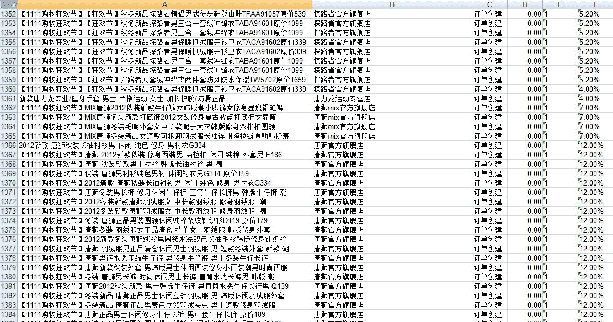Click row 1383 冬装新品 唐狮正品男素色立领 cell

(164, 305)
